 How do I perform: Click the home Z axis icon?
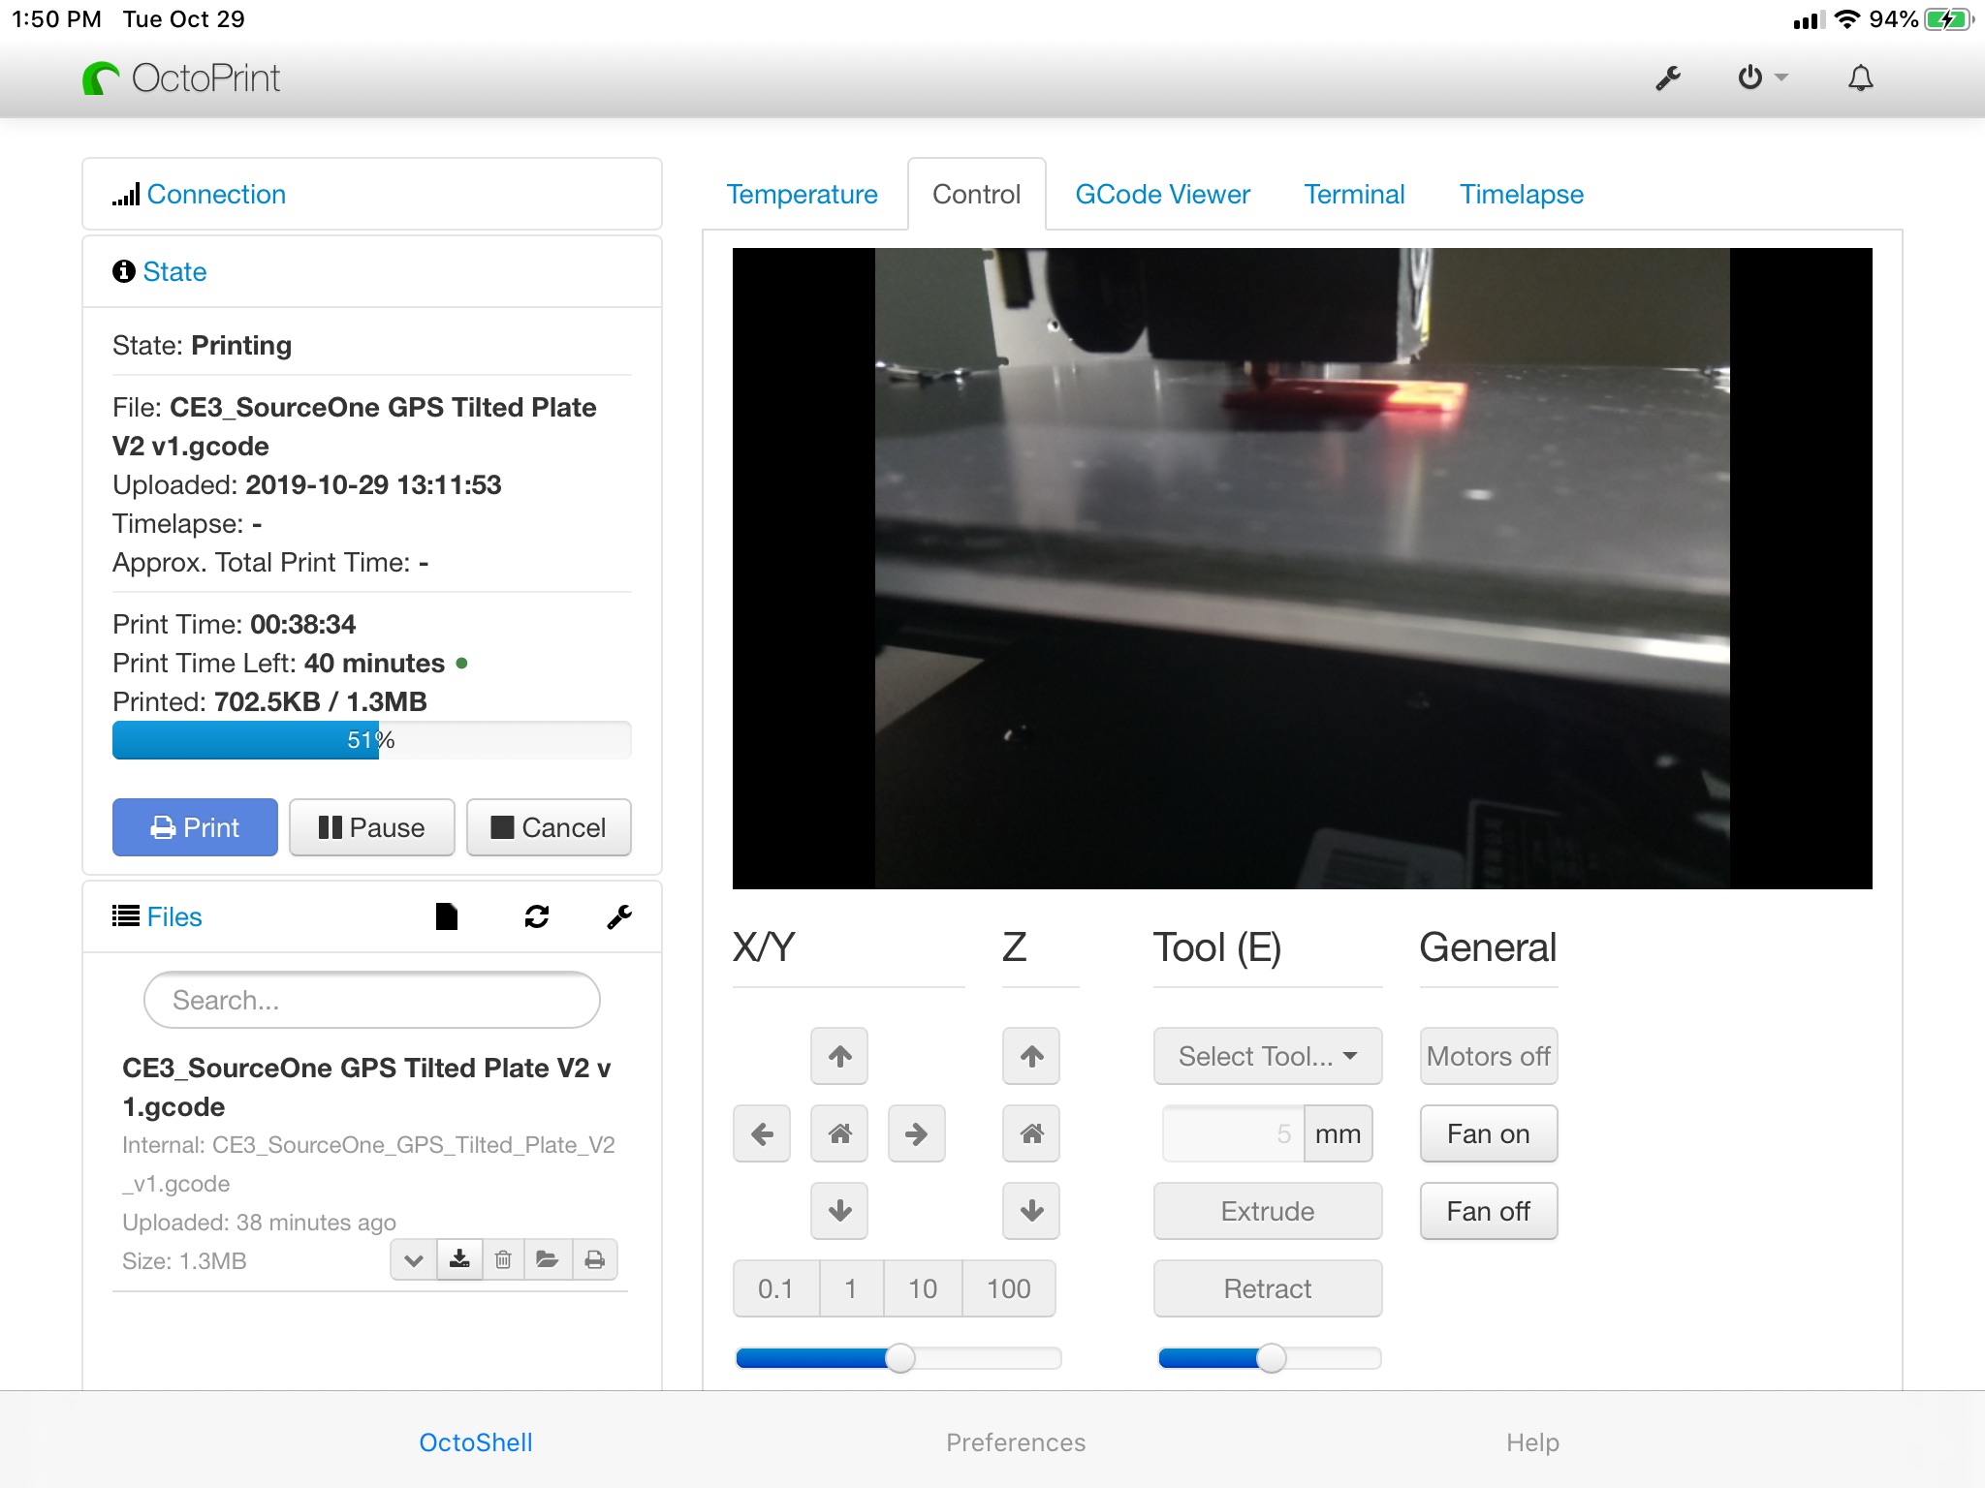click(x=1031, y=1133)
